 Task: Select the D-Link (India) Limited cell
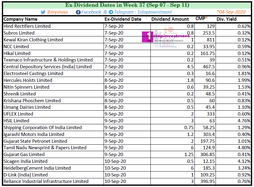pyautogui.click(x=53, y=175)
